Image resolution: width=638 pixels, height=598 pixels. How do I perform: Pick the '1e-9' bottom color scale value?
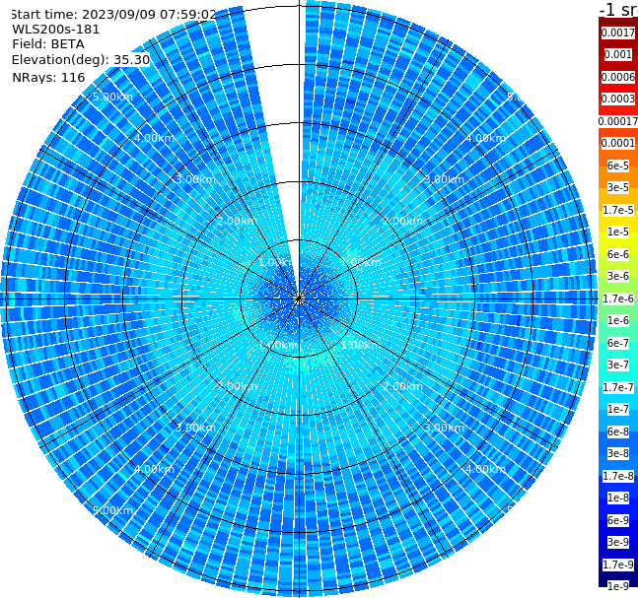point(618,586)
